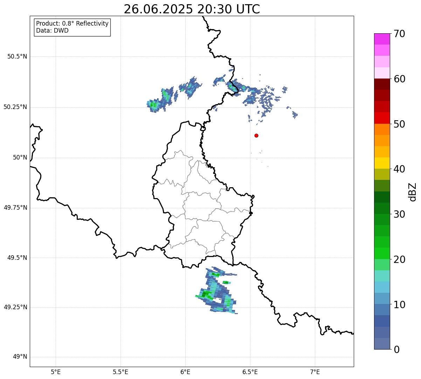Image resolution: width=421 pixels, height=379 pixels.
Task: Click the "Product: 0.8° Reflectivity" label
Action: 73,23
